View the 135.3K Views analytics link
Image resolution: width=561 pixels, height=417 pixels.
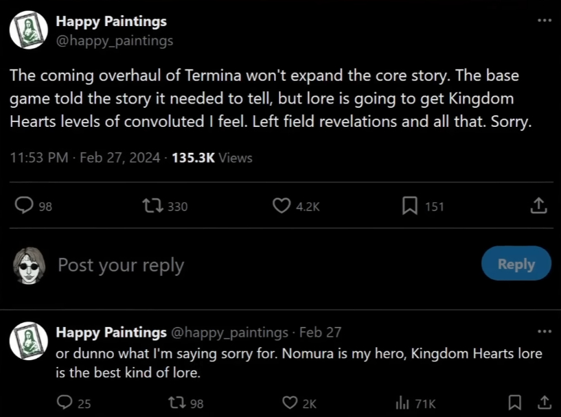211,158
